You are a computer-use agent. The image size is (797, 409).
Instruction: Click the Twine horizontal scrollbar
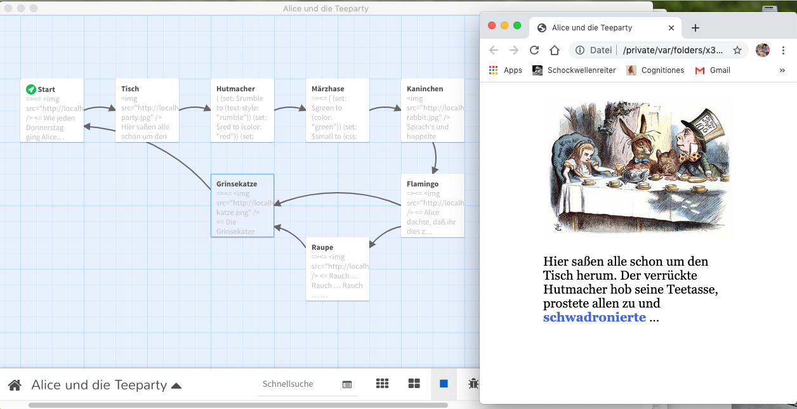pos(238,405)
